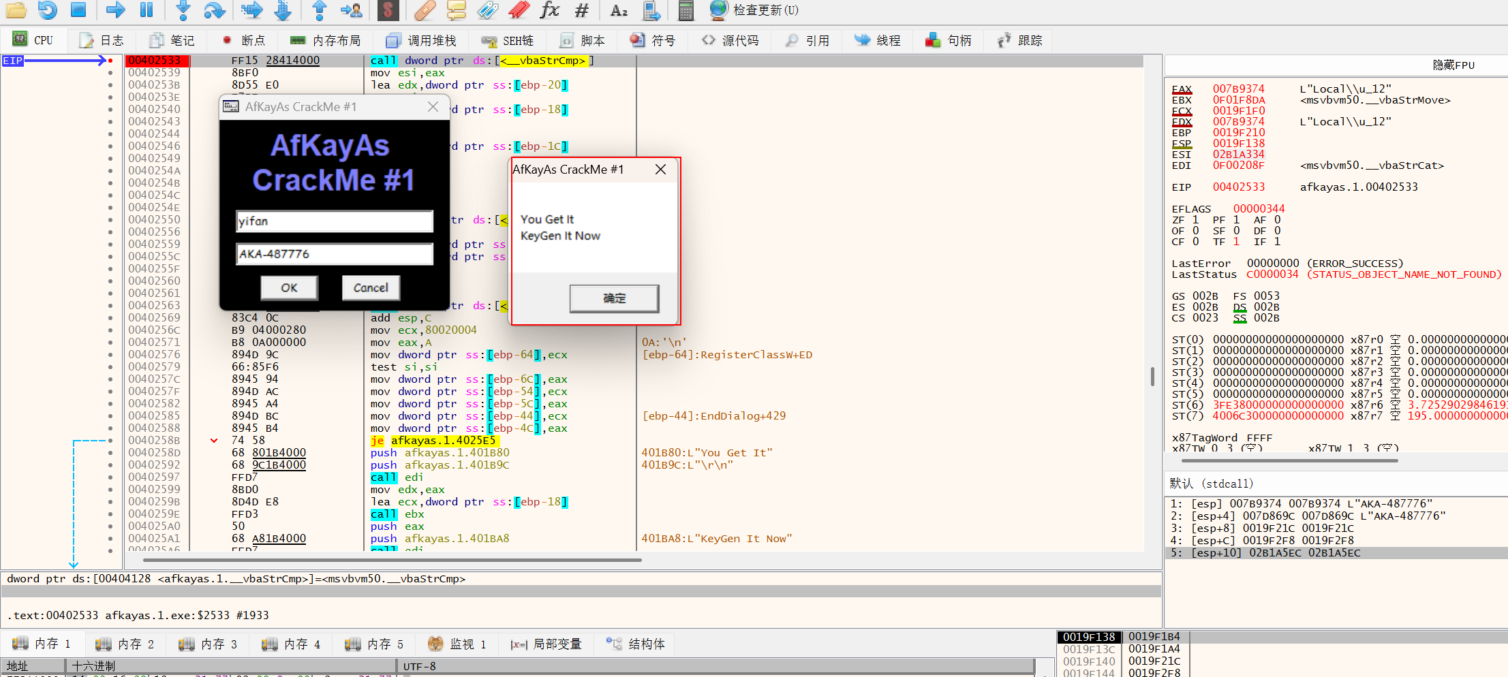Click OK in the CrackMe dialog
This screenshot has width=1508, height=677.
coord(289,287)
